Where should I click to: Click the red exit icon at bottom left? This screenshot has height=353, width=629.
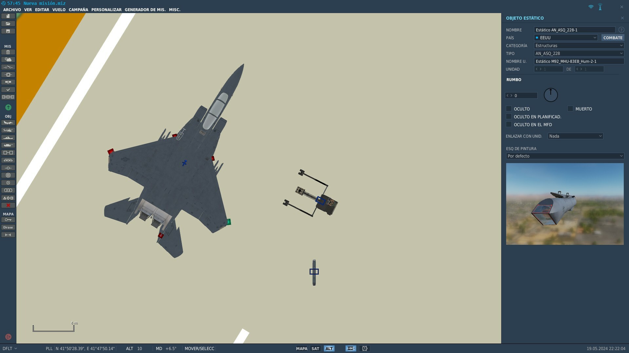click(x=9, y=337)
